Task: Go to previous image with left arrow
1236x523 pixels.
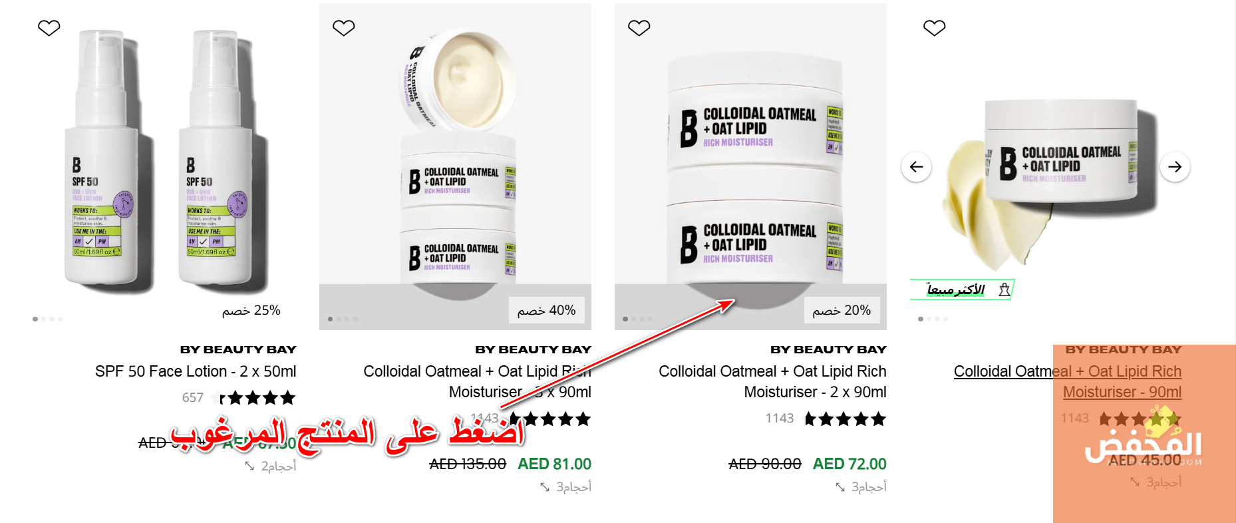Action: coord(917,167)
